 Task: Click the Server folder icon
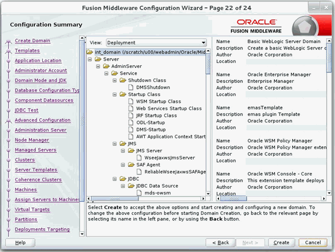point(98,59)
